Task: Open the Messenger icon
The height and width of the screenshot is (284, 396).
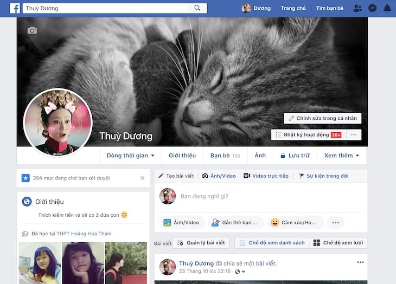Action: click(372, 8)
